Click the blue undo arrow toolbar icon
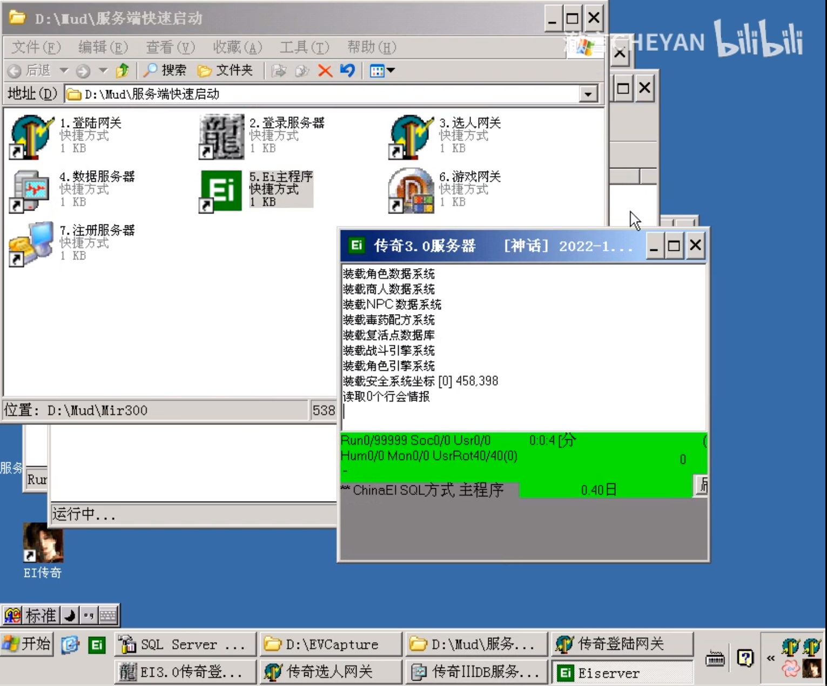The height and width of the screenshot is (686, 827). [x=347, y=71]
